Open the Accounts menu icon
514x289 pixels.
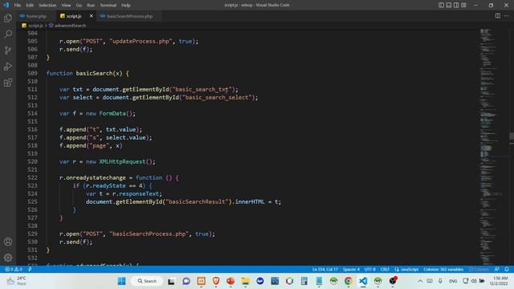coord(8,242)
